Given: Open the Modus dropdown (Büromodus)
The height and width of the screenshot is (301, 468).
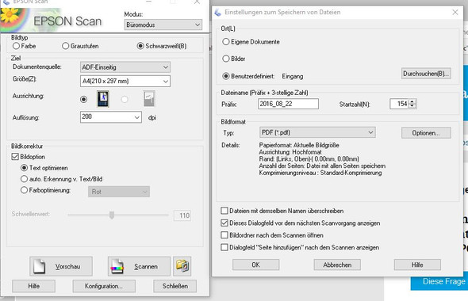Looking at the screenshot, I should tap(163, 25).
